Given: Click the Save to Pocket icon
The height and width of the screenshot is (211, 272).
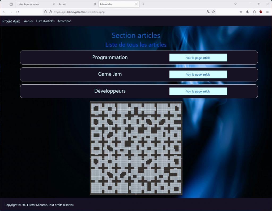Looking at the screenshot, I should (x=241, y=12).
